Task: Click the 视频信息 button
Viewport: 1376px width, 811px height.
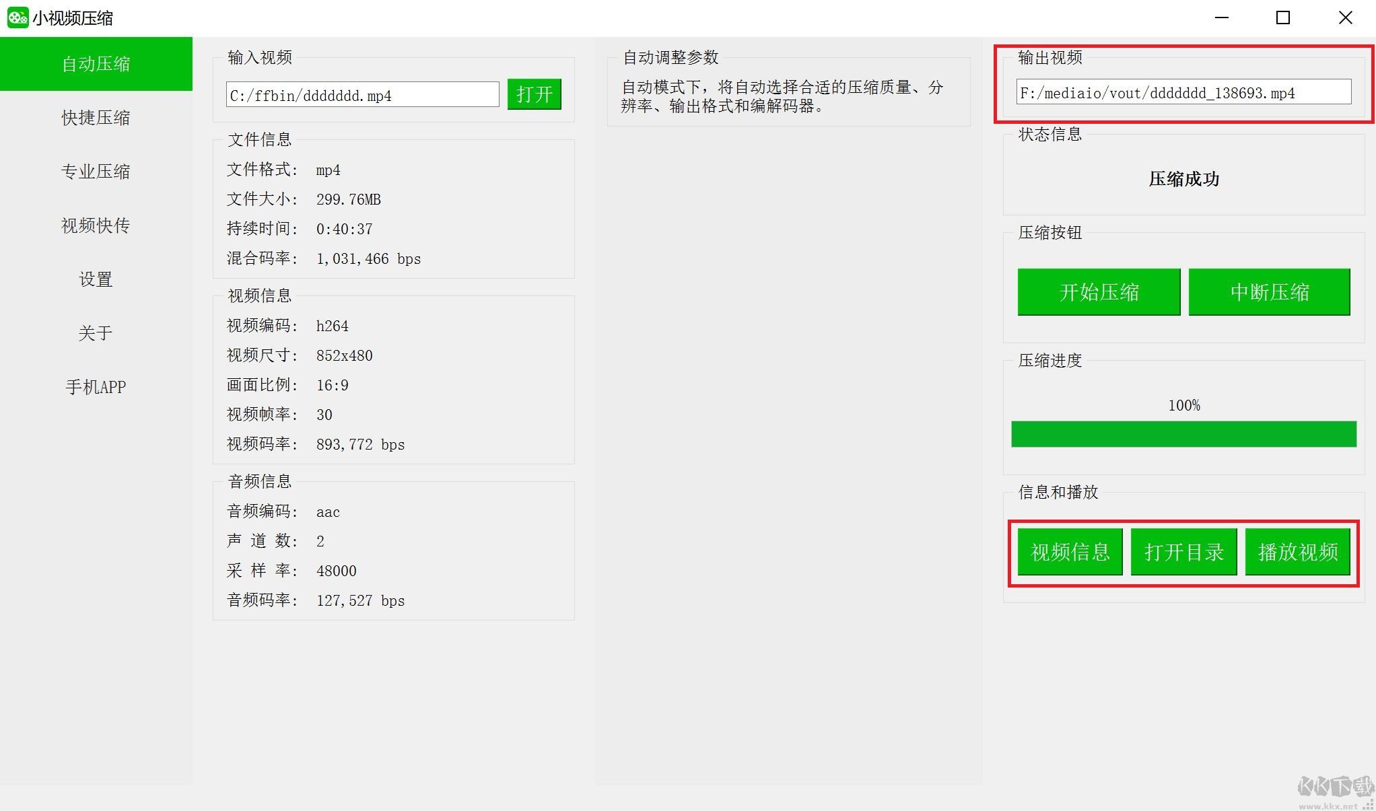Action: click(1070, 552)
